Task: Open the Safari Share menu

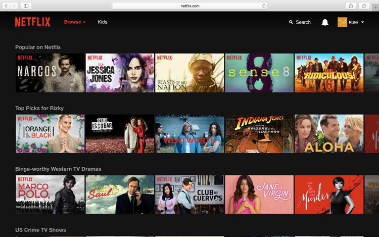Action: tap(351, 6)
